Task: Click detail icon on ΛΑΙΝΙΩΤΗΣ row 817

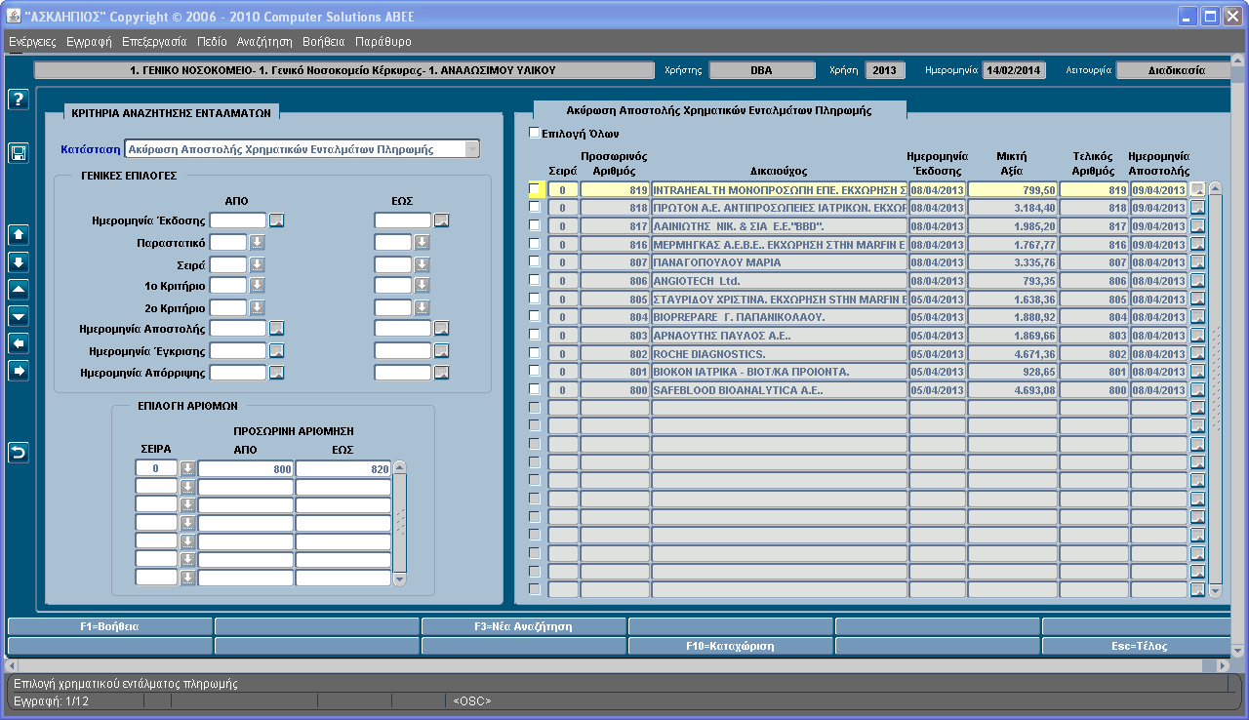Action: (1197, 226)
